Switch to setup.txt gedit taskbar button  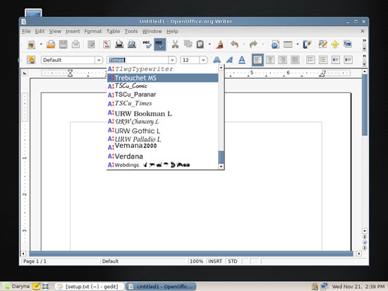pos(88,287)
